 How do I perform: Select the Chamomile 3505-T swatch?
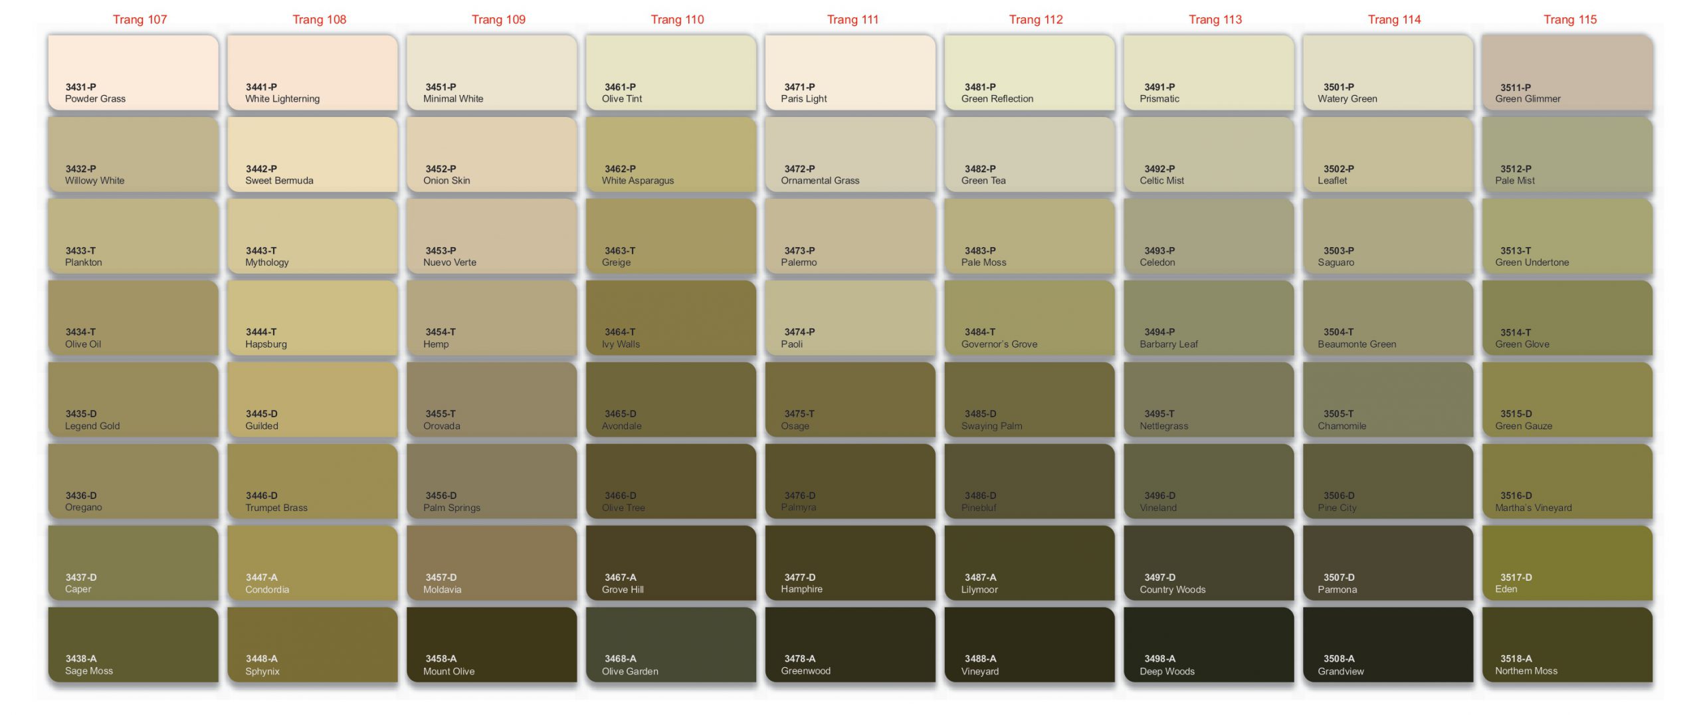tap(1387, 399)
